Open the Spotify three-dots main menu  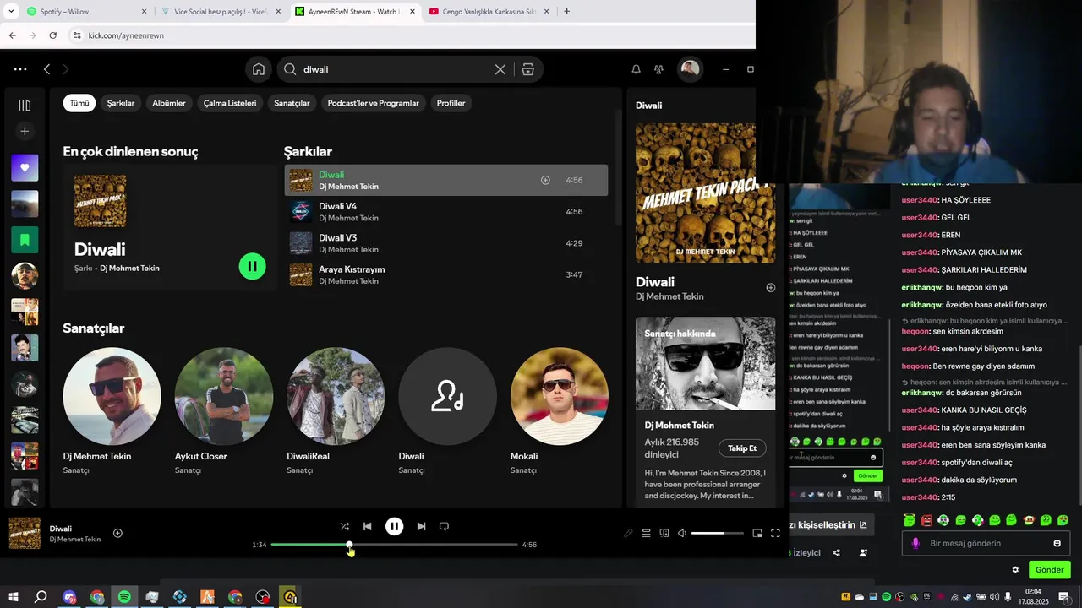(x=20, y=69)
